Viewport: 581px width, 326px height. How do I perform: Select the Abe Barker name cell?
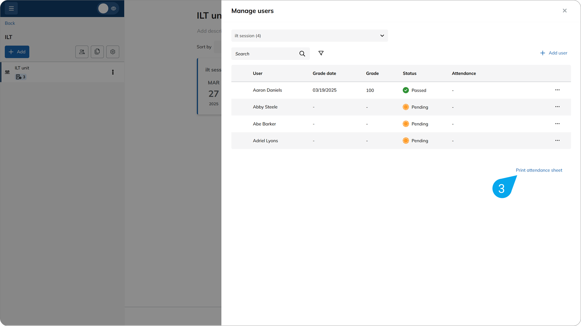pos(264,124)
